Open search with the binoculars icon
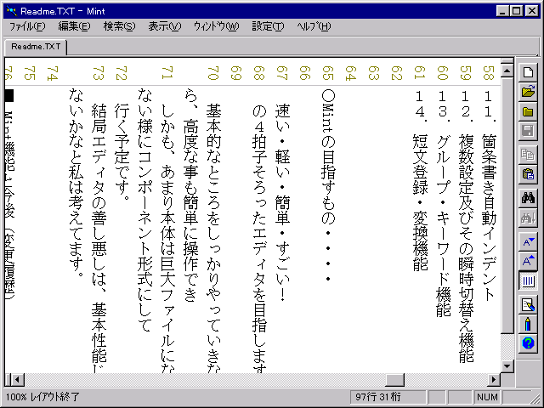 click(528, 198)
